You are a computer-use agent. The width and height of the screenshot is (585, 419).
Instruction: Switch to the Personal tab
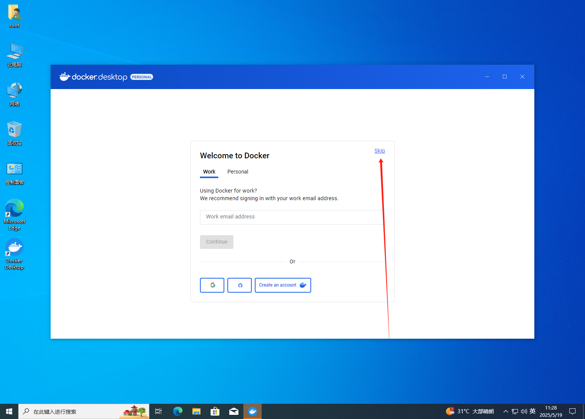click(238, 172)
